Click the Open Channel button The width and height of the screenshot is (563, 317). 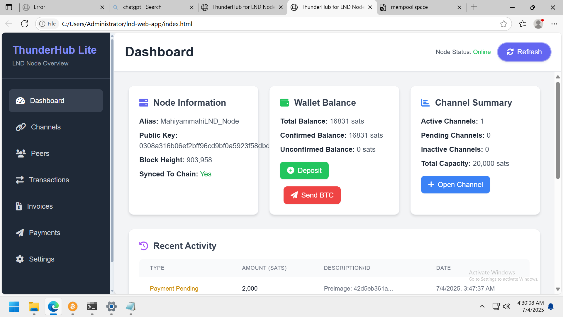[455, 185]
